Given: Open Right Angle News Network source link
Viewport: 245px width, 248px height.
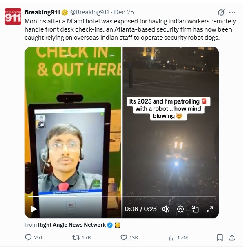Looking at the screenshot, I should pos(72,225).
